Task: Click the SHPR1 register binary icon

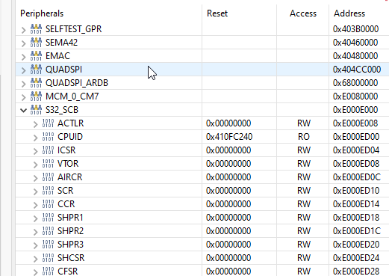Action: tap(48, 218)
